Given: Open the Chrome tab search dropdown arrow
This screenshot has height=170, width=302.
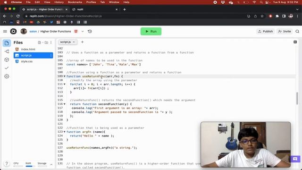Looking at the screenshot, I should point(297,9).
